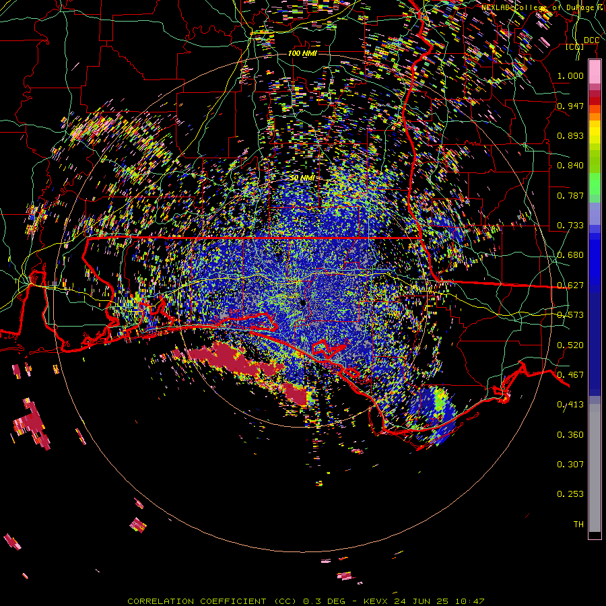
Task: Click the 0.253 scale value
Action: [570, 494]
